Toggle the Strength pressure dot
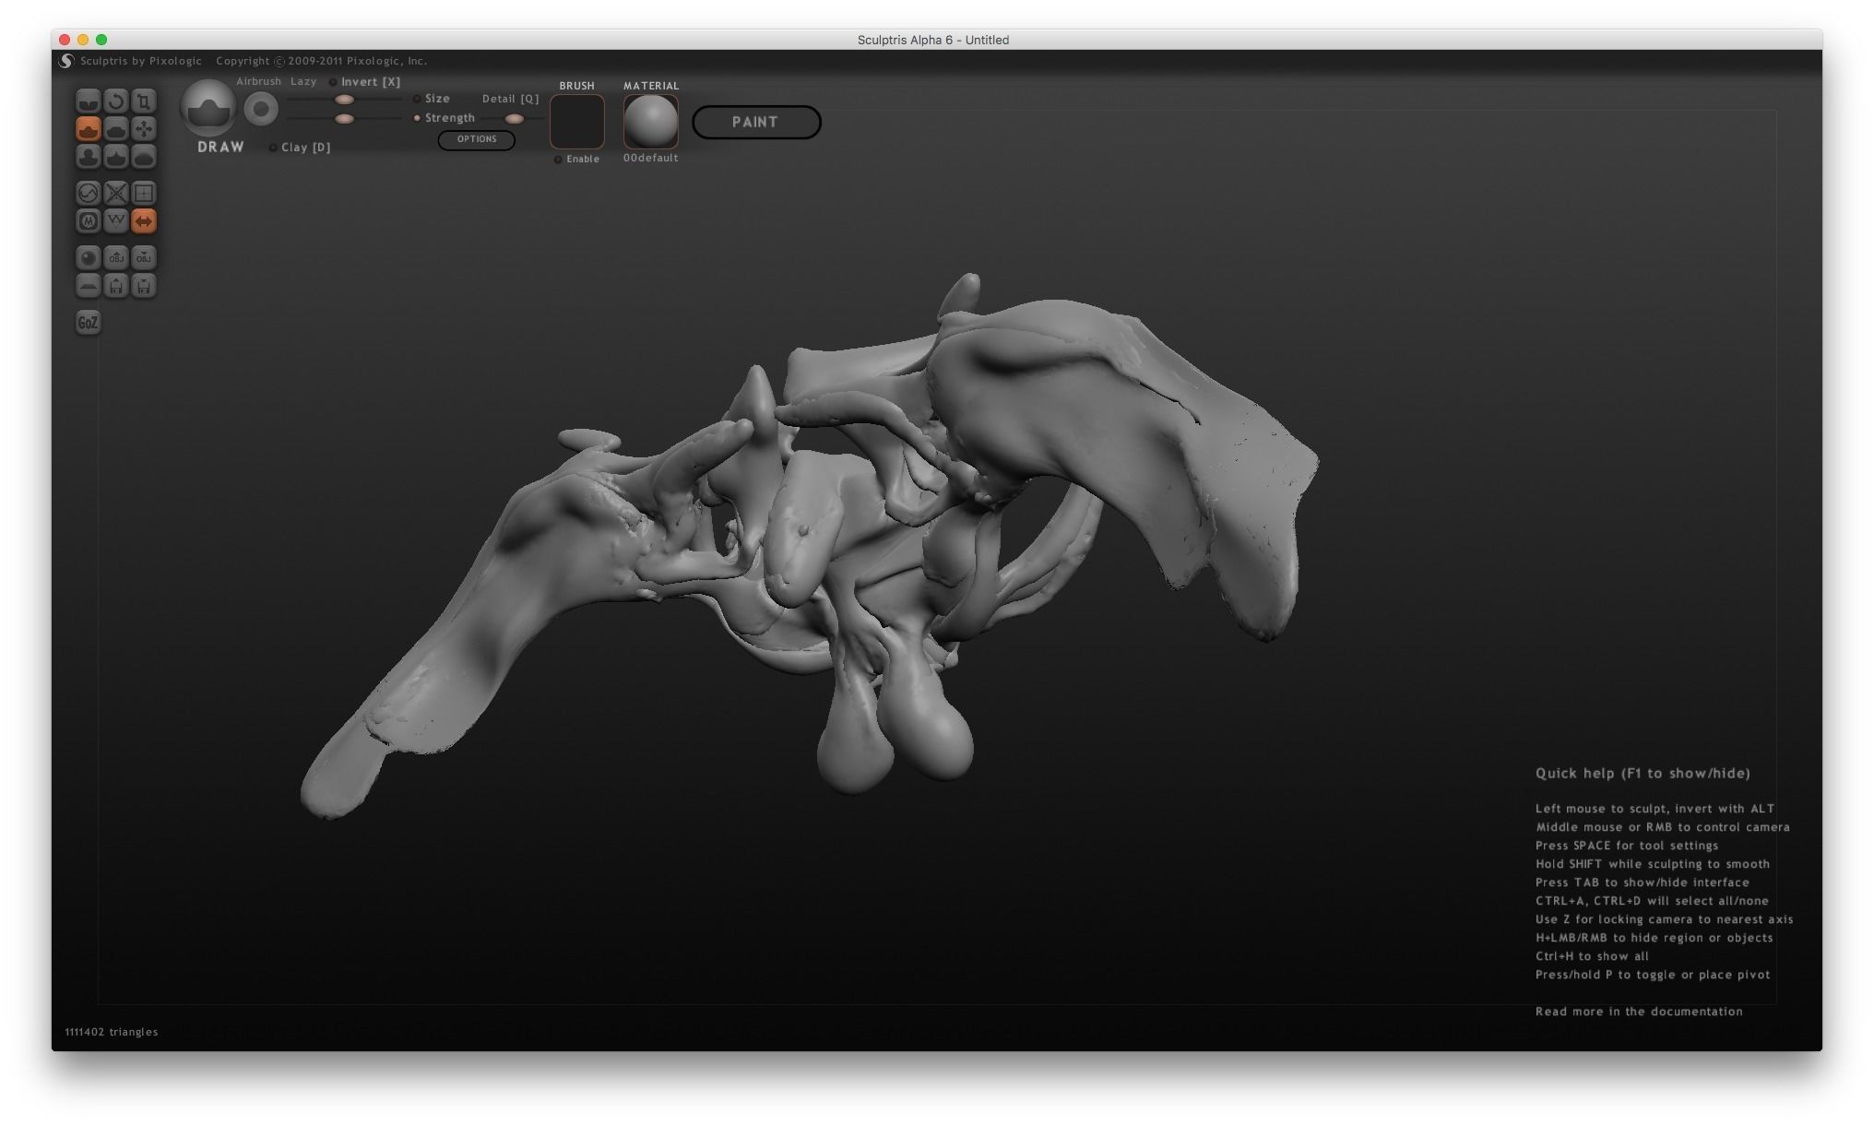The width and height of the screenshot is (1874, 1125). pos(417,118)
